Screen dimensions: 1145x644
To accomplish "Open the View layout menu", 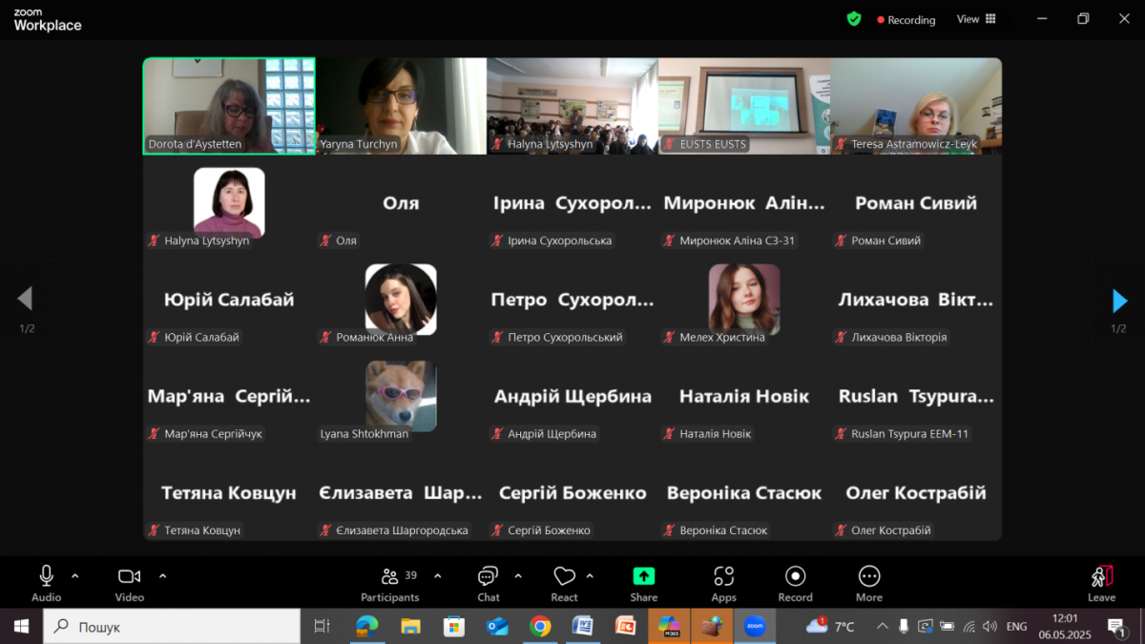I will 976,19.
